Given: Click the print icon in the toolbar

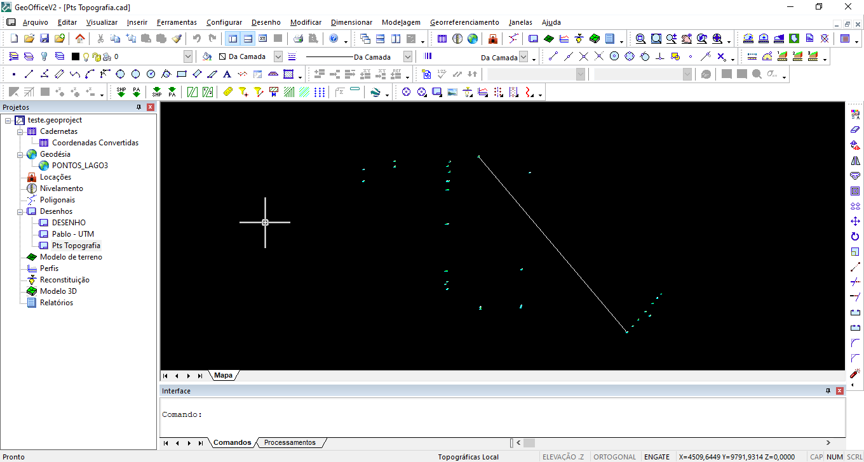Looking at the screenshot, I should (298, 39).
